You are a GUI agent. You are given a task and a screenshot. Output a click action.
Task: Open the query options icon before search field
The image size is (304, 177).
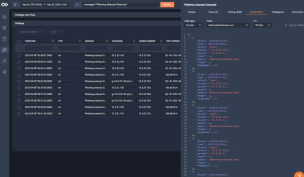[78, 5]
